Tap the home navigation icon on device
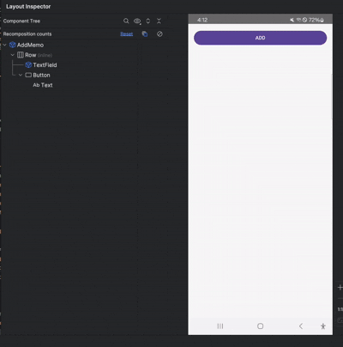Viewport: 343px width, 347px height. pyautogui.click(x=260, y=326)
